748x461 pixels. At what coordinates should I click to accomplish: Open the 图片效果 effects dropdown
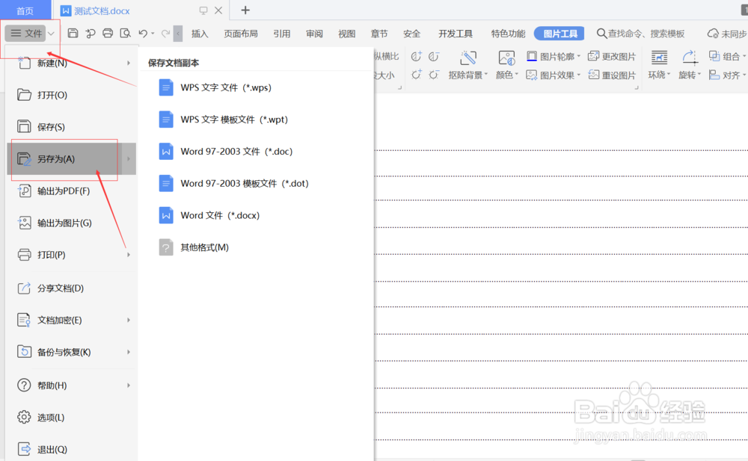pos(554,75)
